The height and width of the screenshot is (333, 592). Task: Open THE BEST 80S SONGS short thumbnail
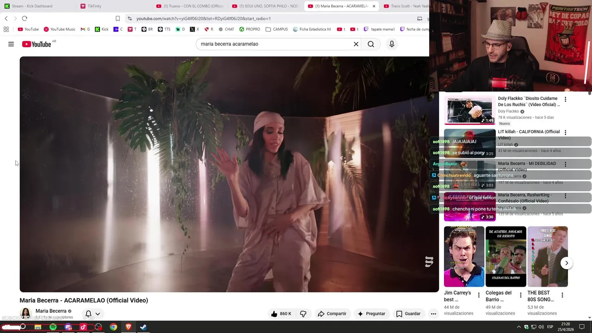coord(547,257)
